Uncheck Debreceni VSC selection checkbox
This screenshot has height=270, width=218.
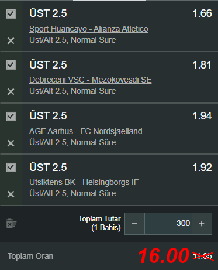(x=11, y=65)
